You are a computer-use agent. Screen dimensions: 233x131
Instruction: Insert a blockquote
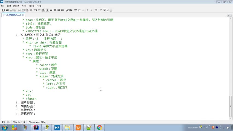[x=51, y=10]
